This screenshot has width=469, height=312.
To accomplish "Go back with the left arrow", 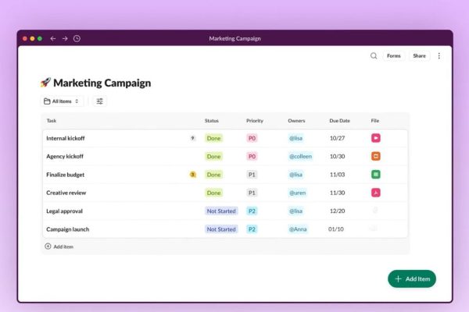I will coord(53,38).
